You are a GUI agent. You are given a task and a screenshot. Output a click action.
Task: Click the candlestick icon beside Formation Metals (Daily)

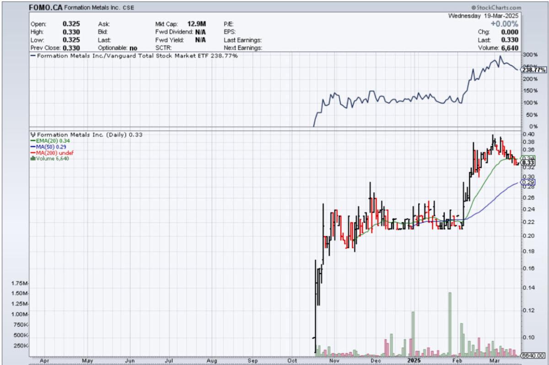33,135
